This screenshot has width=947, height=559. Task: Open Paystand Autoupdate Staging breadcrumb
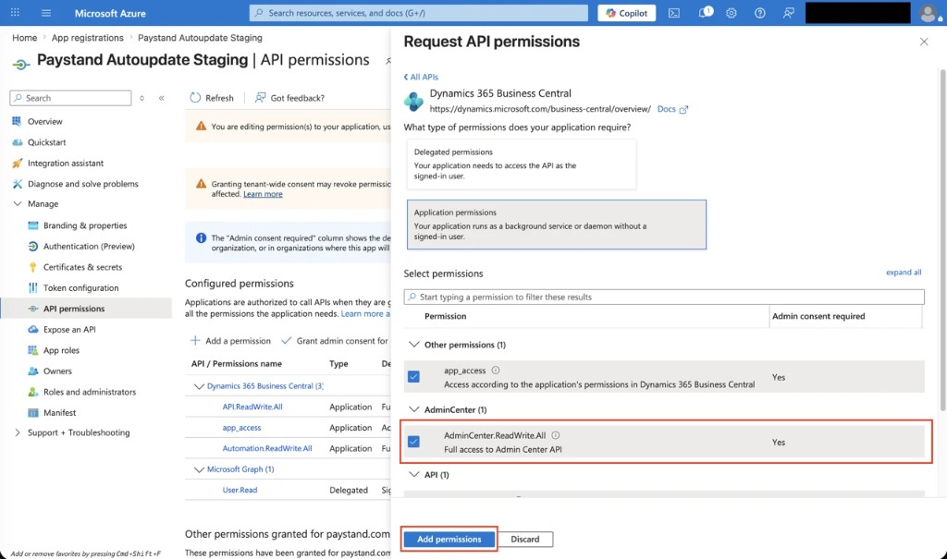[x=200, y=38]
